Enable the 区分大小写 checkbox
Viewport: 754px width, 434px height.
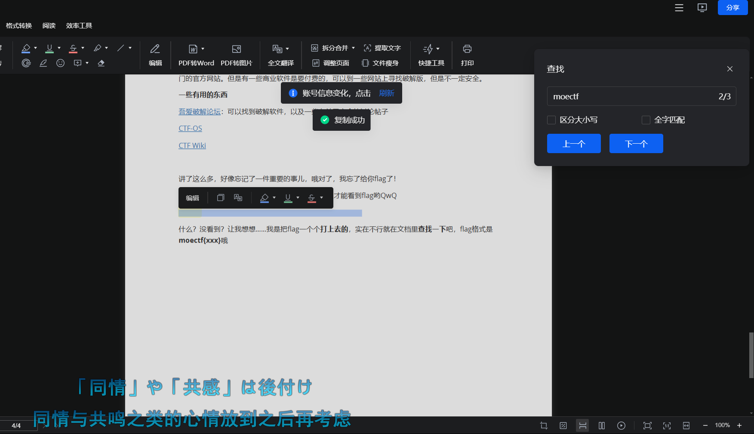(x=551, y=120)
